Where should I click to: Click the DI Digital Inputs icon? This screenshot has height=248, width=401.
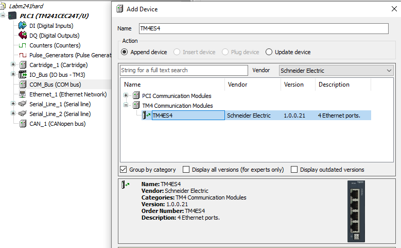[23, 26]
